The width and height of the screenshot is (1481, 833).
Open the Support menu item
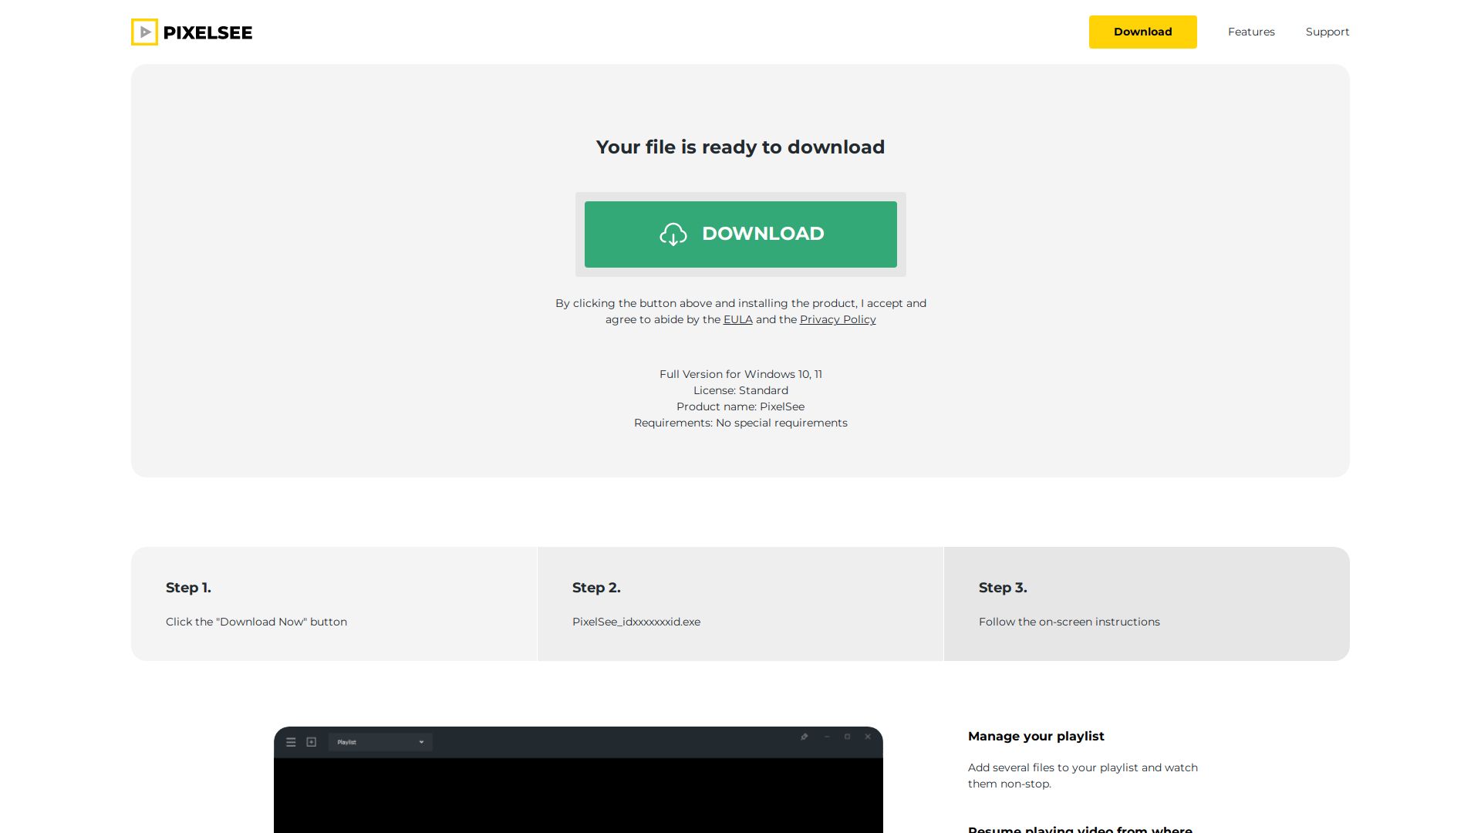1328,32
